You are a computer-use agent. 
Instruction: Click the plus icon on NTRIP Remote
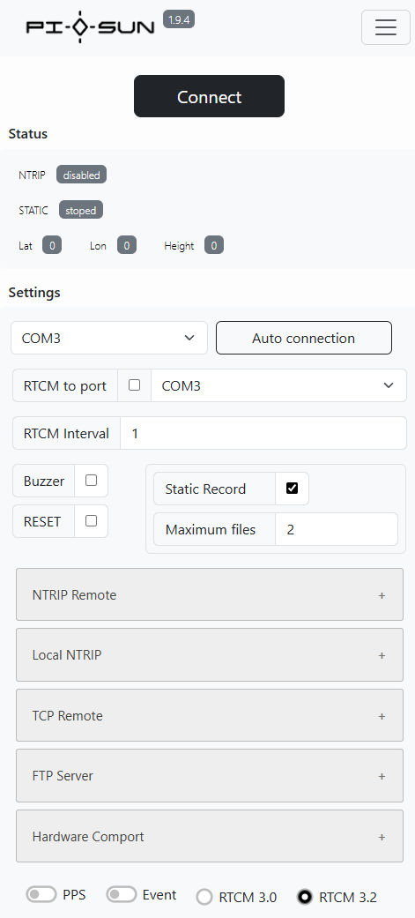coord(382,595)
